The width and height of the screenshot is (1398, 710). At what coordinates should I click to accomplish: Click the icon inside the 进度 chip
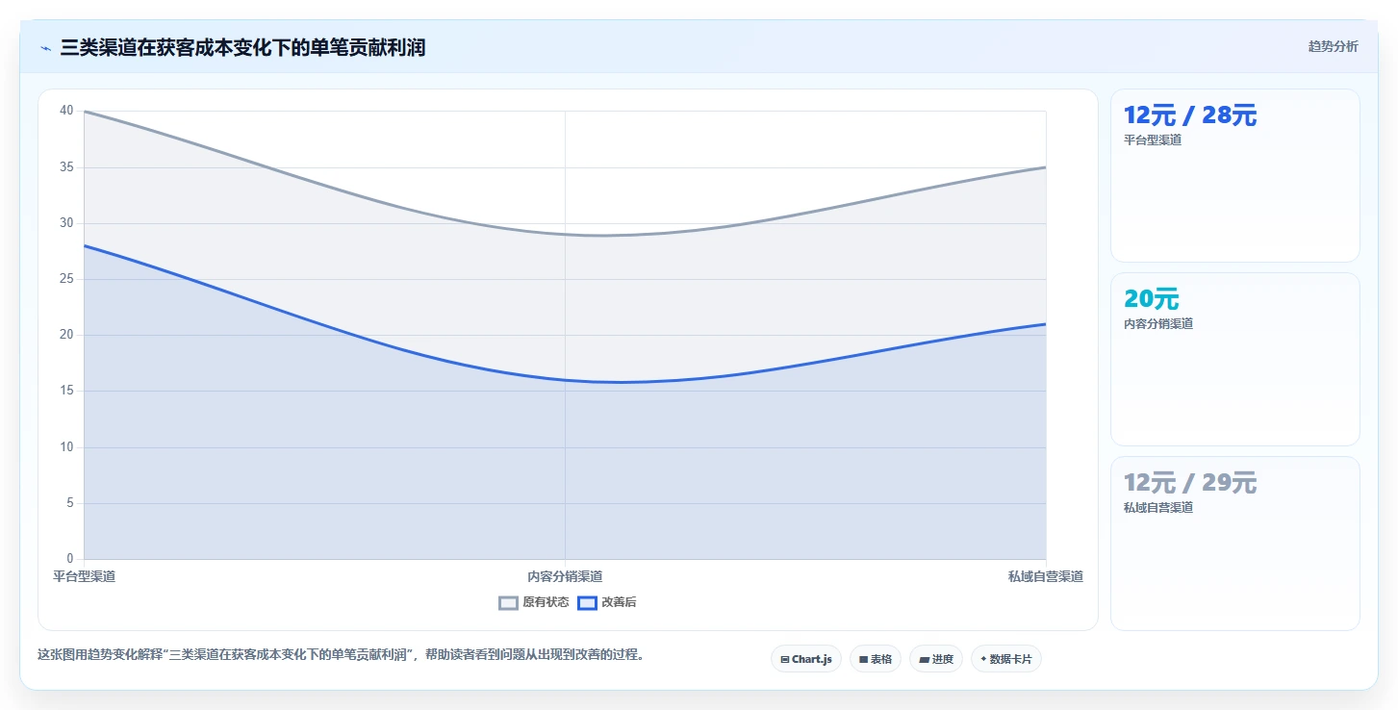tap(924, 660)
